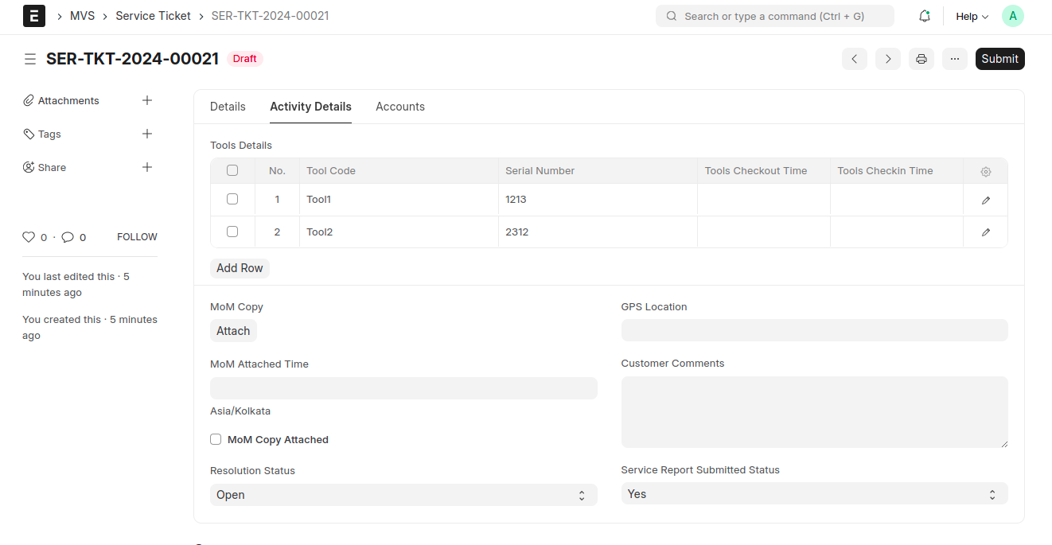Toggle the sidebar hamburger menu icon
The image size is (1052, 545).
tap(30, 59)
